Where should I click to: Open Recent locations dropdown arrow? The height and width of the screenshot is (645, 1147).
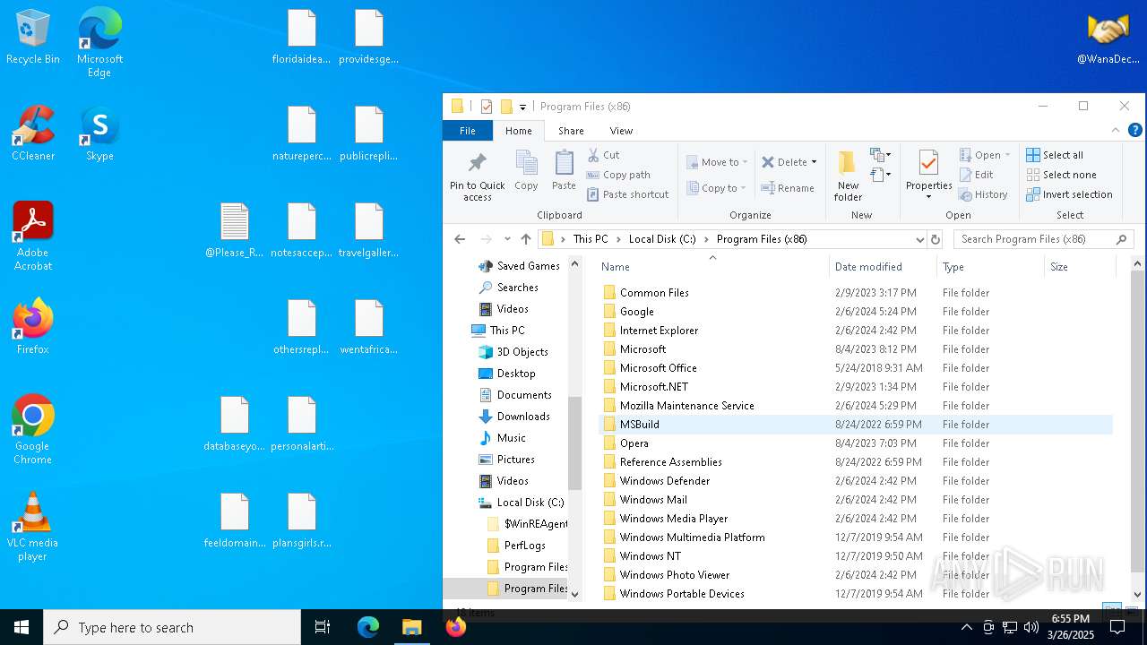point(507,239)
